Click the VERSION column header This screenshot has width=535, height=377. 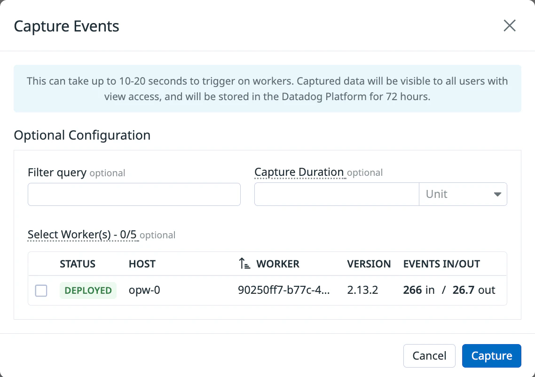click(369, 264)
